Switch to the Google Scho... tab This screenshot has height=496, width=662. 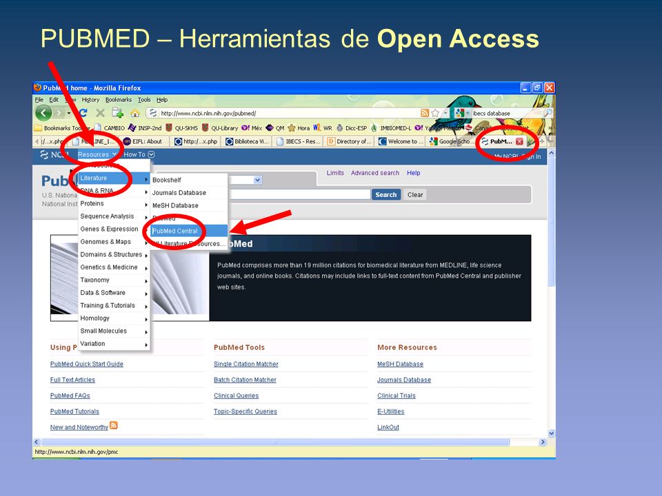451,142
